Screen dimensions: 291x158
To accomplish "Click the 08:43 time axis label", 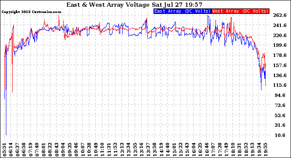I will tap(57, 150).
